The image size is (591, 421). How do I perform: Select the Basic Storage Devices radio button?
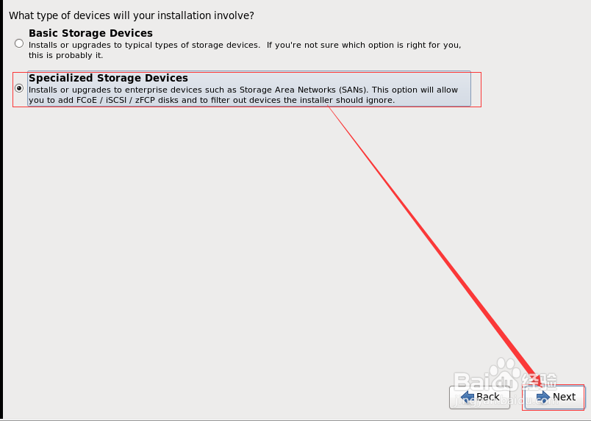click(x=19, y=43)
